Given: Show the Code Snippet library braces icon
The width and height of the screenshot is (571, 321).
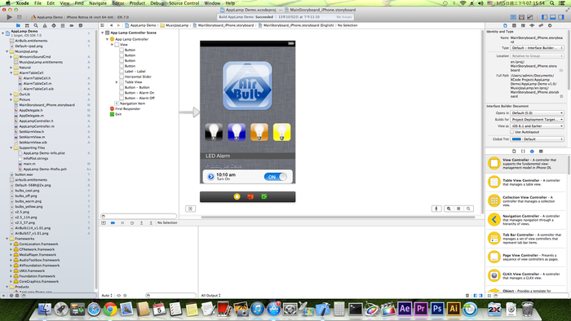Looking at the screenshot, I should point(523,152).
